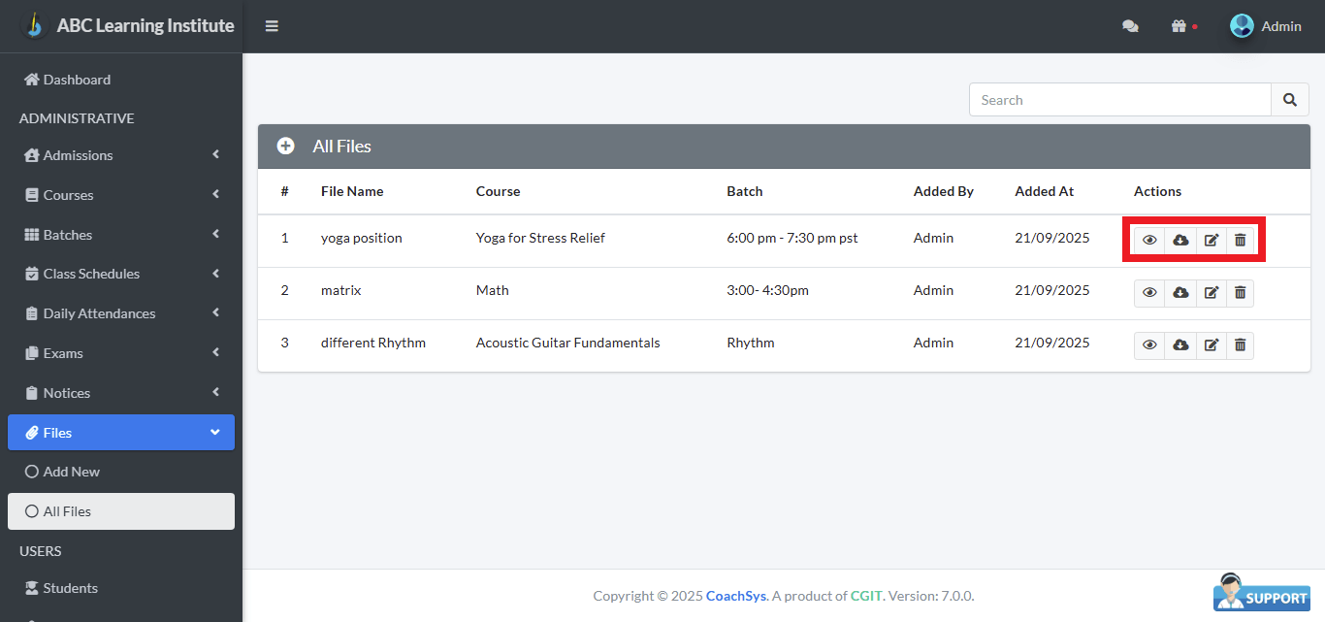Image resolution: width=1325 pixels, height=622 pixels.
Task: Download the matrix file
Action: [1180, 292]
